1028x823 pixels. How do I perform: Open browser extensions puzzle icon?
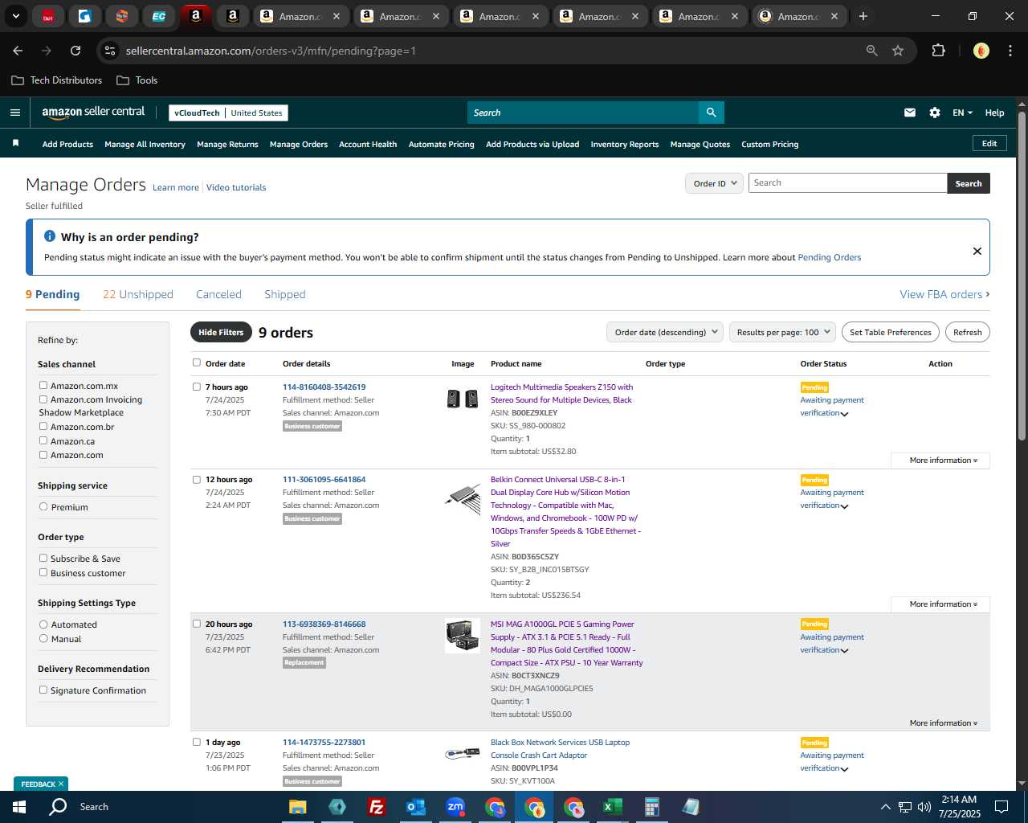click(x=938, y=51)
